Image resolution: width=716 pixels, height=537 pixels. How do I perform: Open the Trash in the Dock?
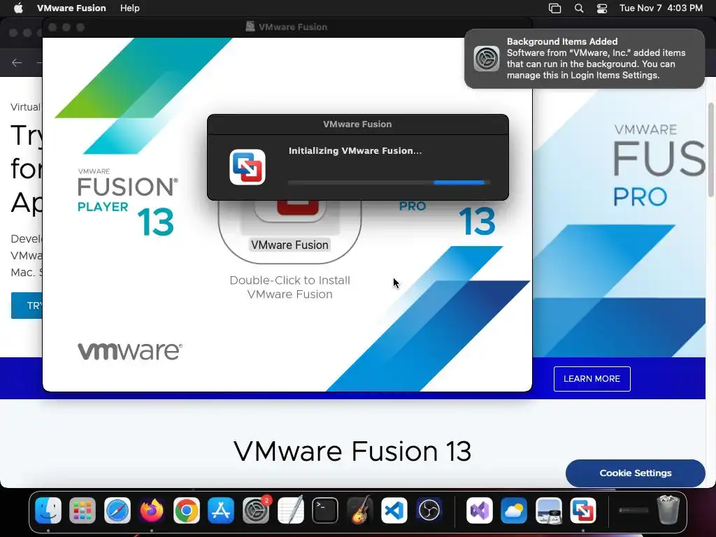668,510
